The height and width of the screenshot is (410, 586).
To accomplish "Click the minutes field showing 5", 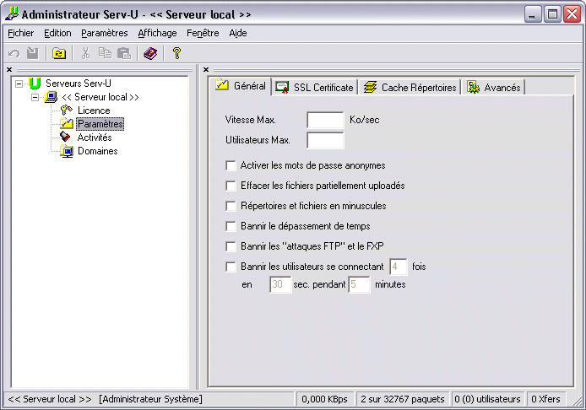I will tap(359, 284).
